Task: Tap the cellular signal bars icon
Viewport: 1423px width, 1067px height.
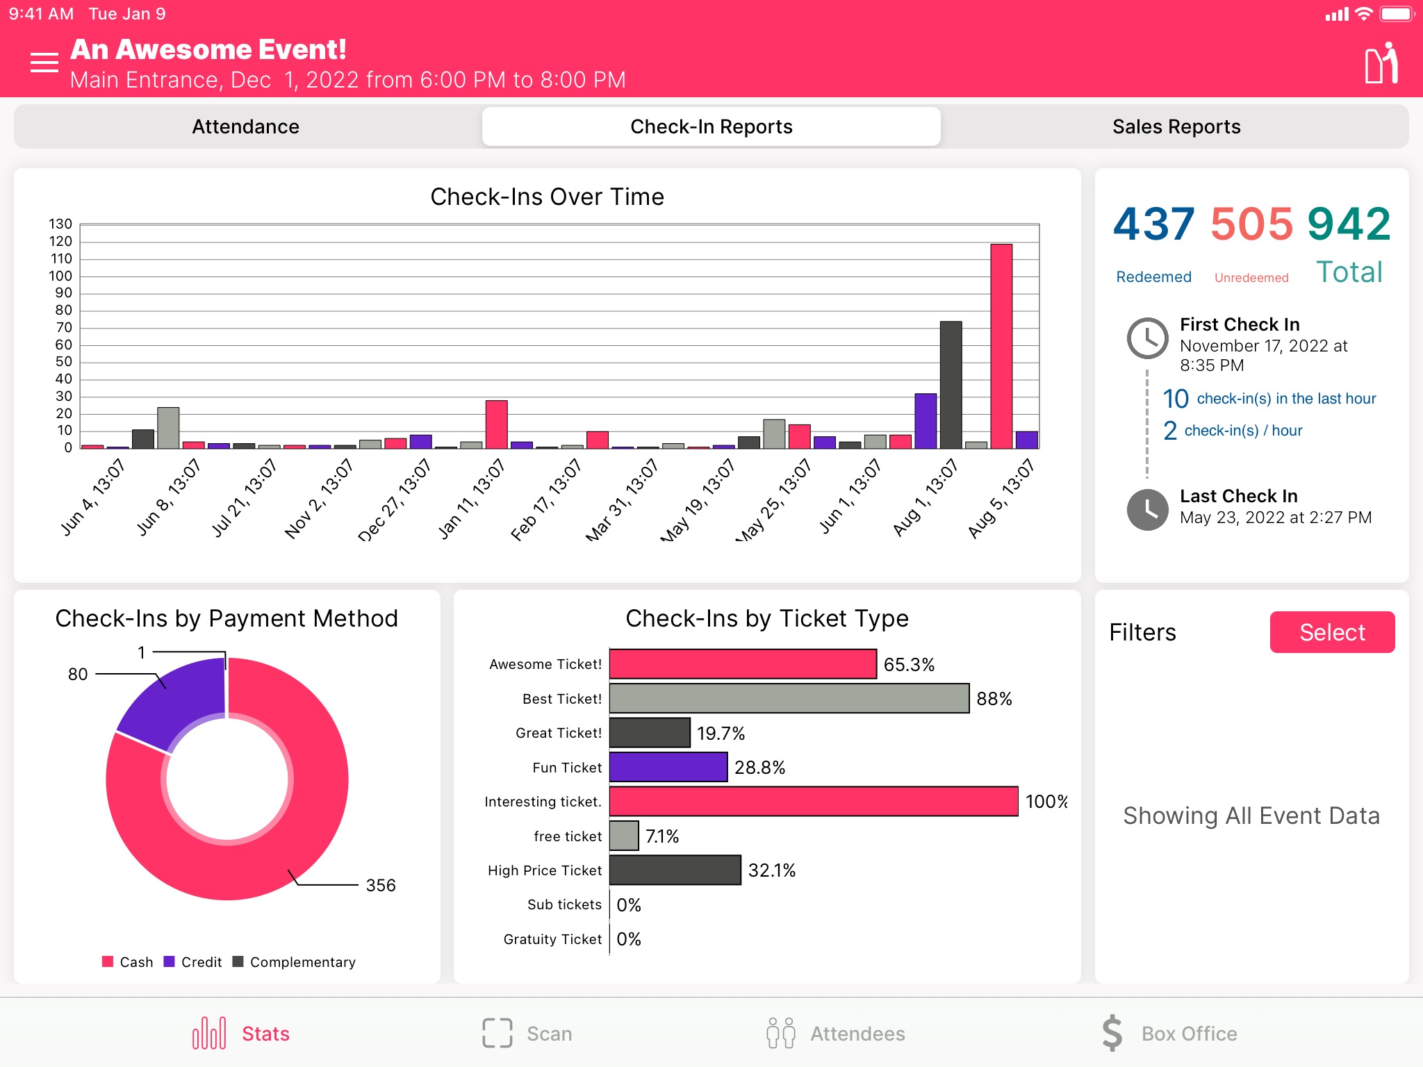Action: [1337, 14]
